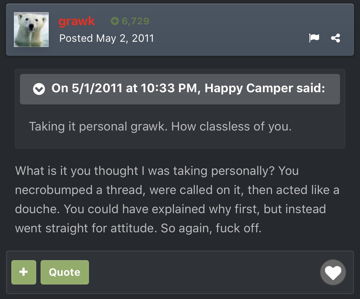
Task: Click empty footer area beside Quote button
Action: point(203,272)
